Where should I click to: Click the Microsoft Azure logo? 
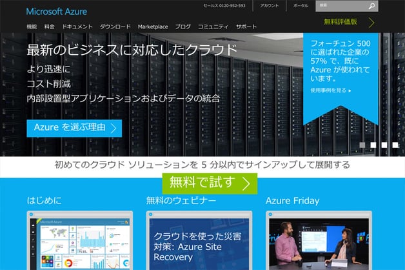[57, 12]
